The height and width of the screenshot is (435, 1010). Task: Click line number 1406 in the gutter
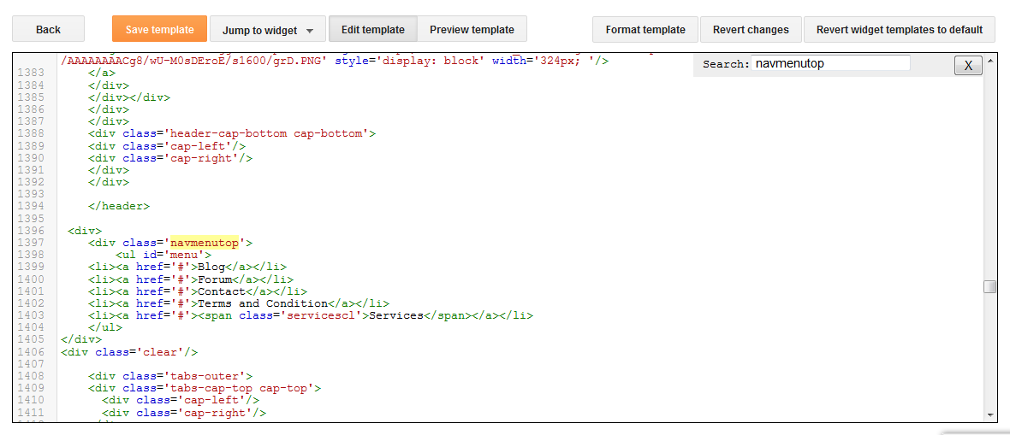pos(32,352)
